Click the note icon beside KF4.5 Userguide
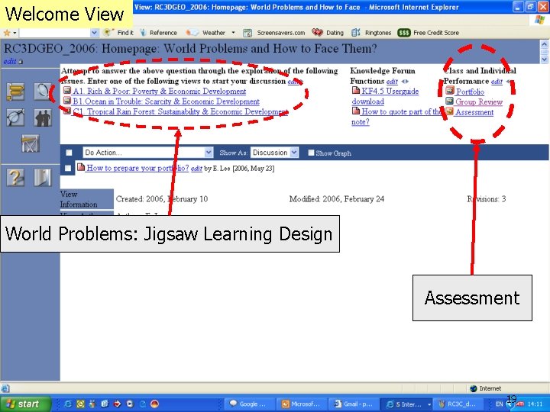This screenshot has width=550, height=412. 356,91
